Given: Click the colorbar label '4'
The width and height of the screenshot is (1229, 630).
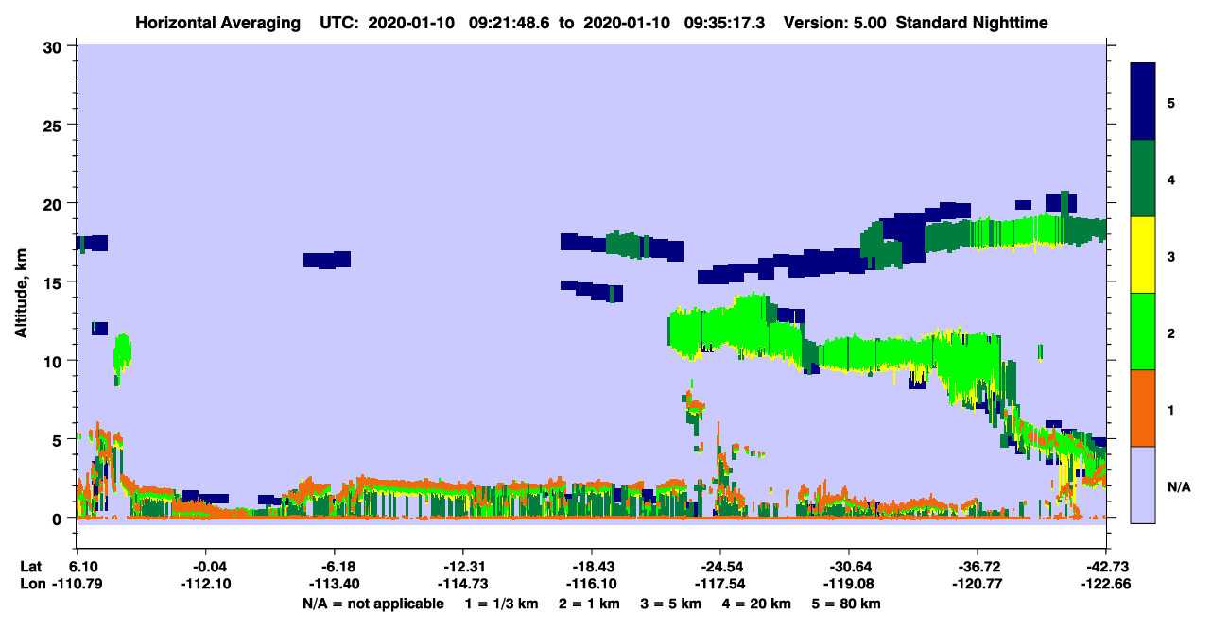Looking at the screenshot, I should tap(1171, 179).
